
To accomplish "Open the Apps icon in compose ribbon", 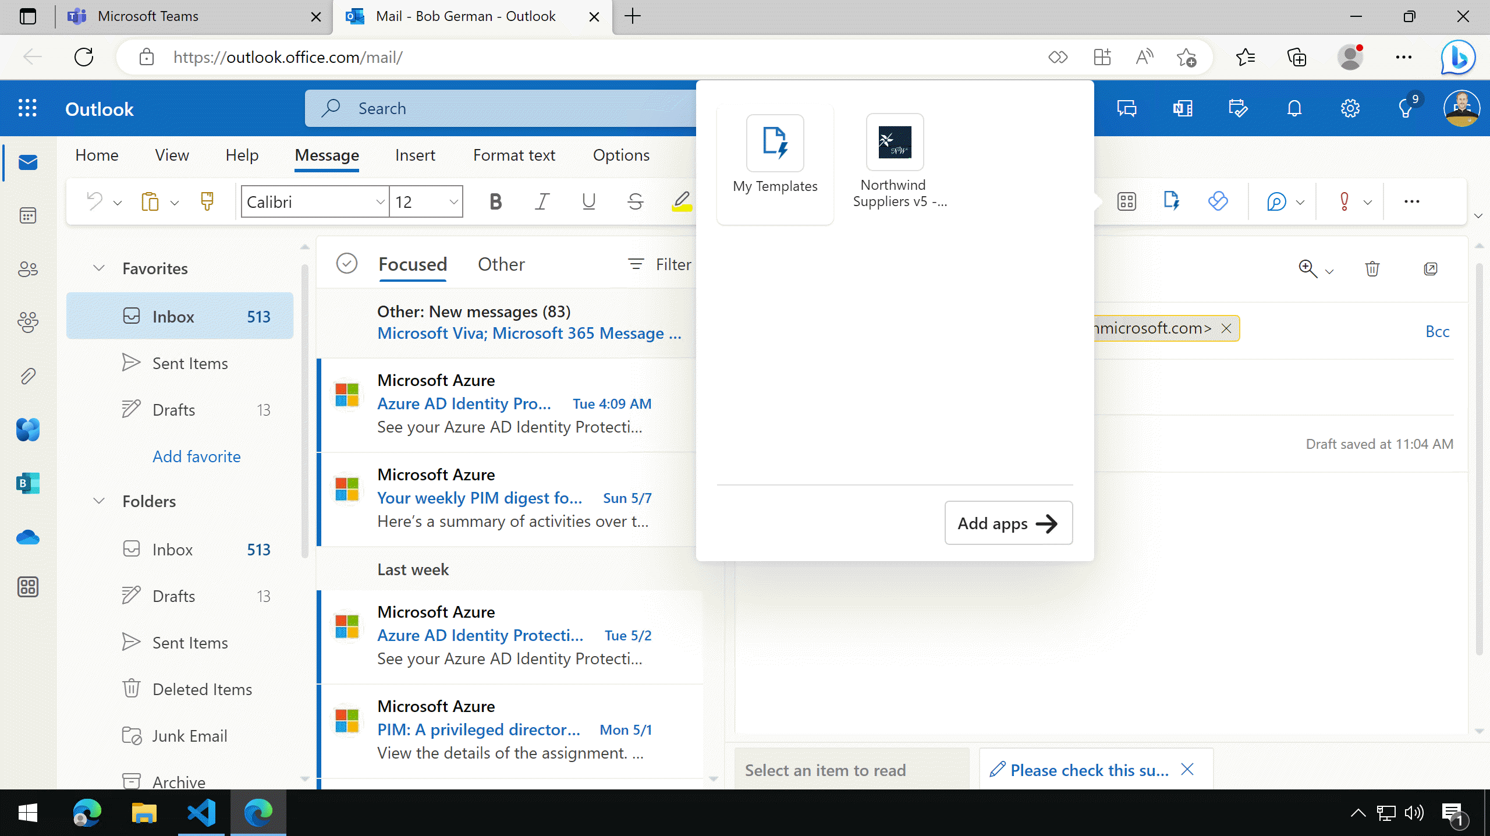I will 1126,201.
